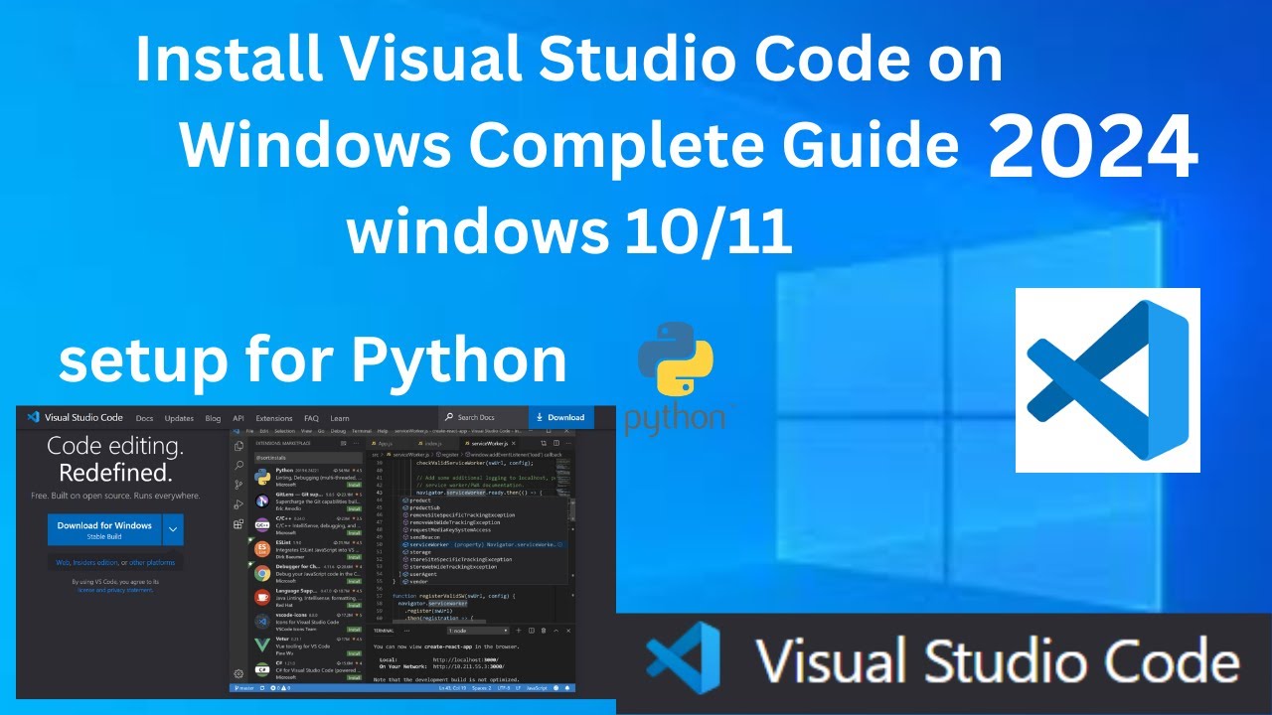Click the kill terminal trash icon
Viewport: 1272px width, 715px height.
pyautogui.click(x=544, y=631)
